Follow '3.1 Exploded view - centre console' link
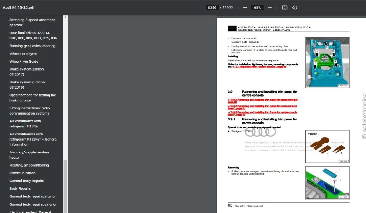Image resolution: width=366 pixels, height=213 pixels. coord(259,67)
